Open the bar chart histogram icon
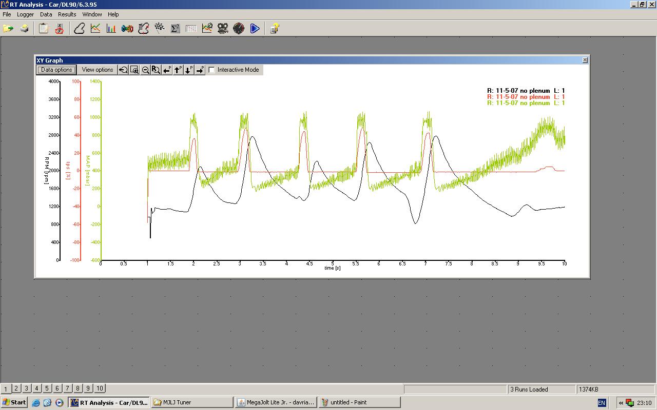This screenshot has height=410, width=657. pyautogui.click(x=111, y=29)
